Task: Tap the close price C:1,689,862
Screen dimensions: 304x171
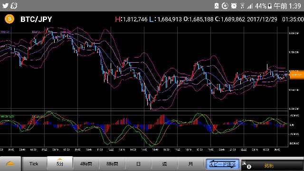Action: 230,19
